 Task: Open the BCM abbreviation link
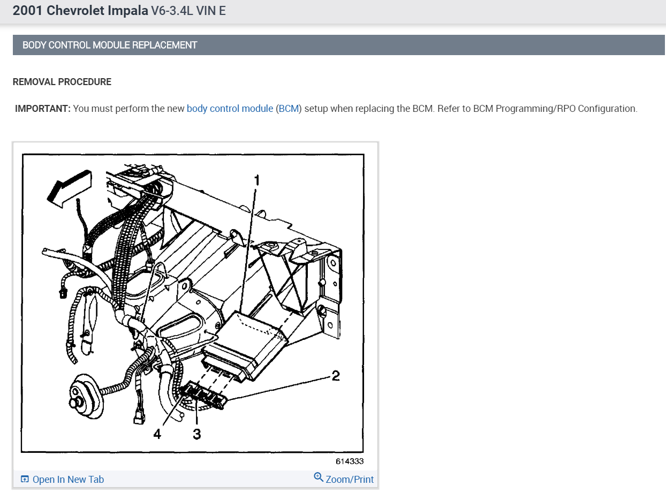(289, 109)
